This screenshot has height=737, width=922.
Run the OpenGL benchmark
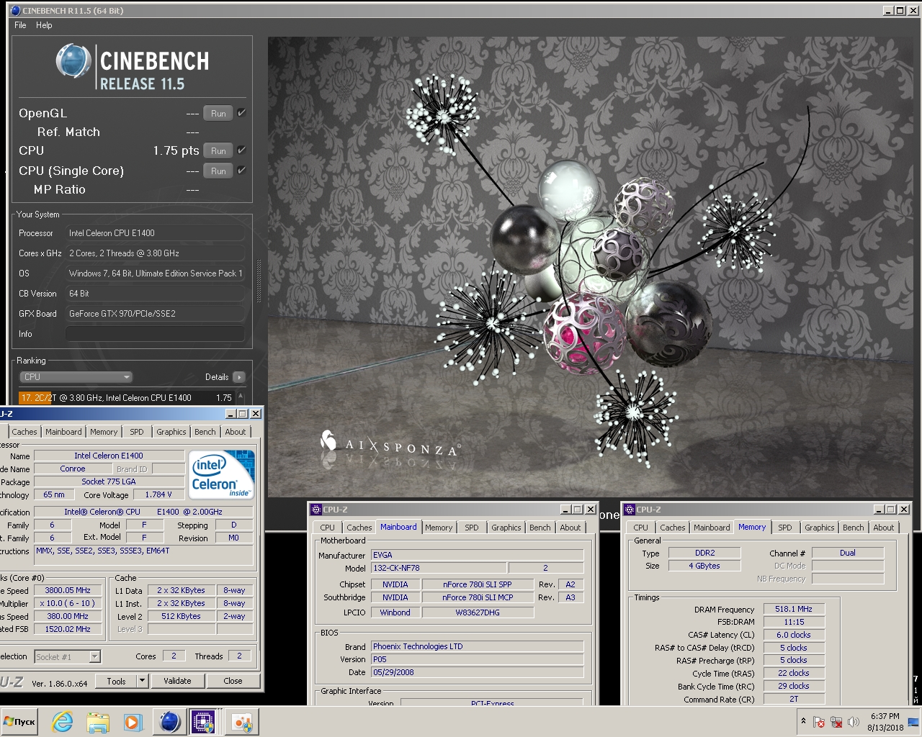pyautogui.click(x=218, y=114)
